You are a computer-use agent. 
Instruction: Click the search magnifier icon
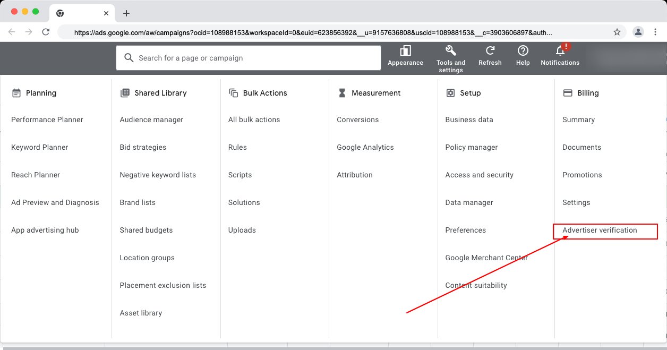[129, 58]
